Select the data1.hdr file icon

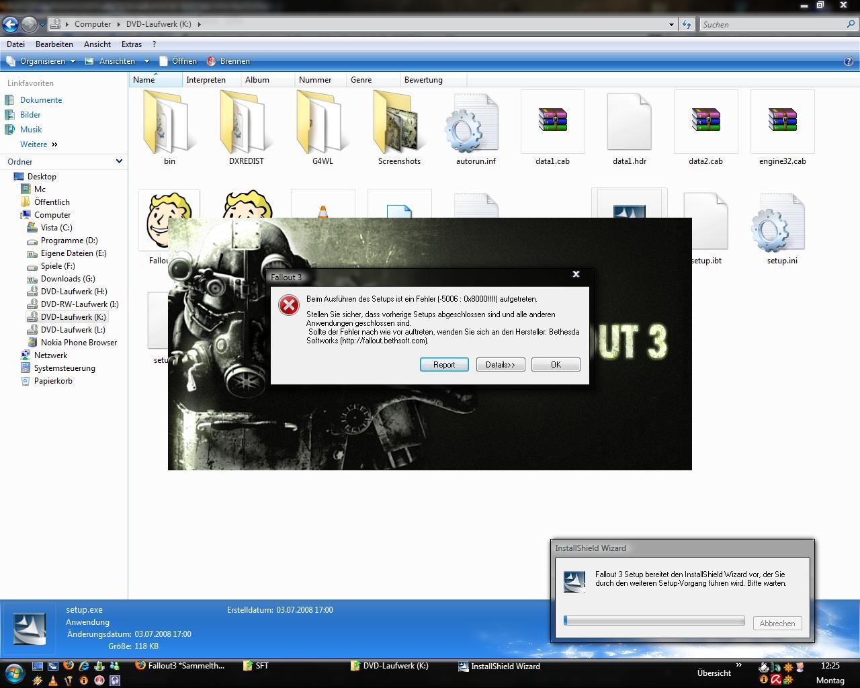click(x=629, y=122)
